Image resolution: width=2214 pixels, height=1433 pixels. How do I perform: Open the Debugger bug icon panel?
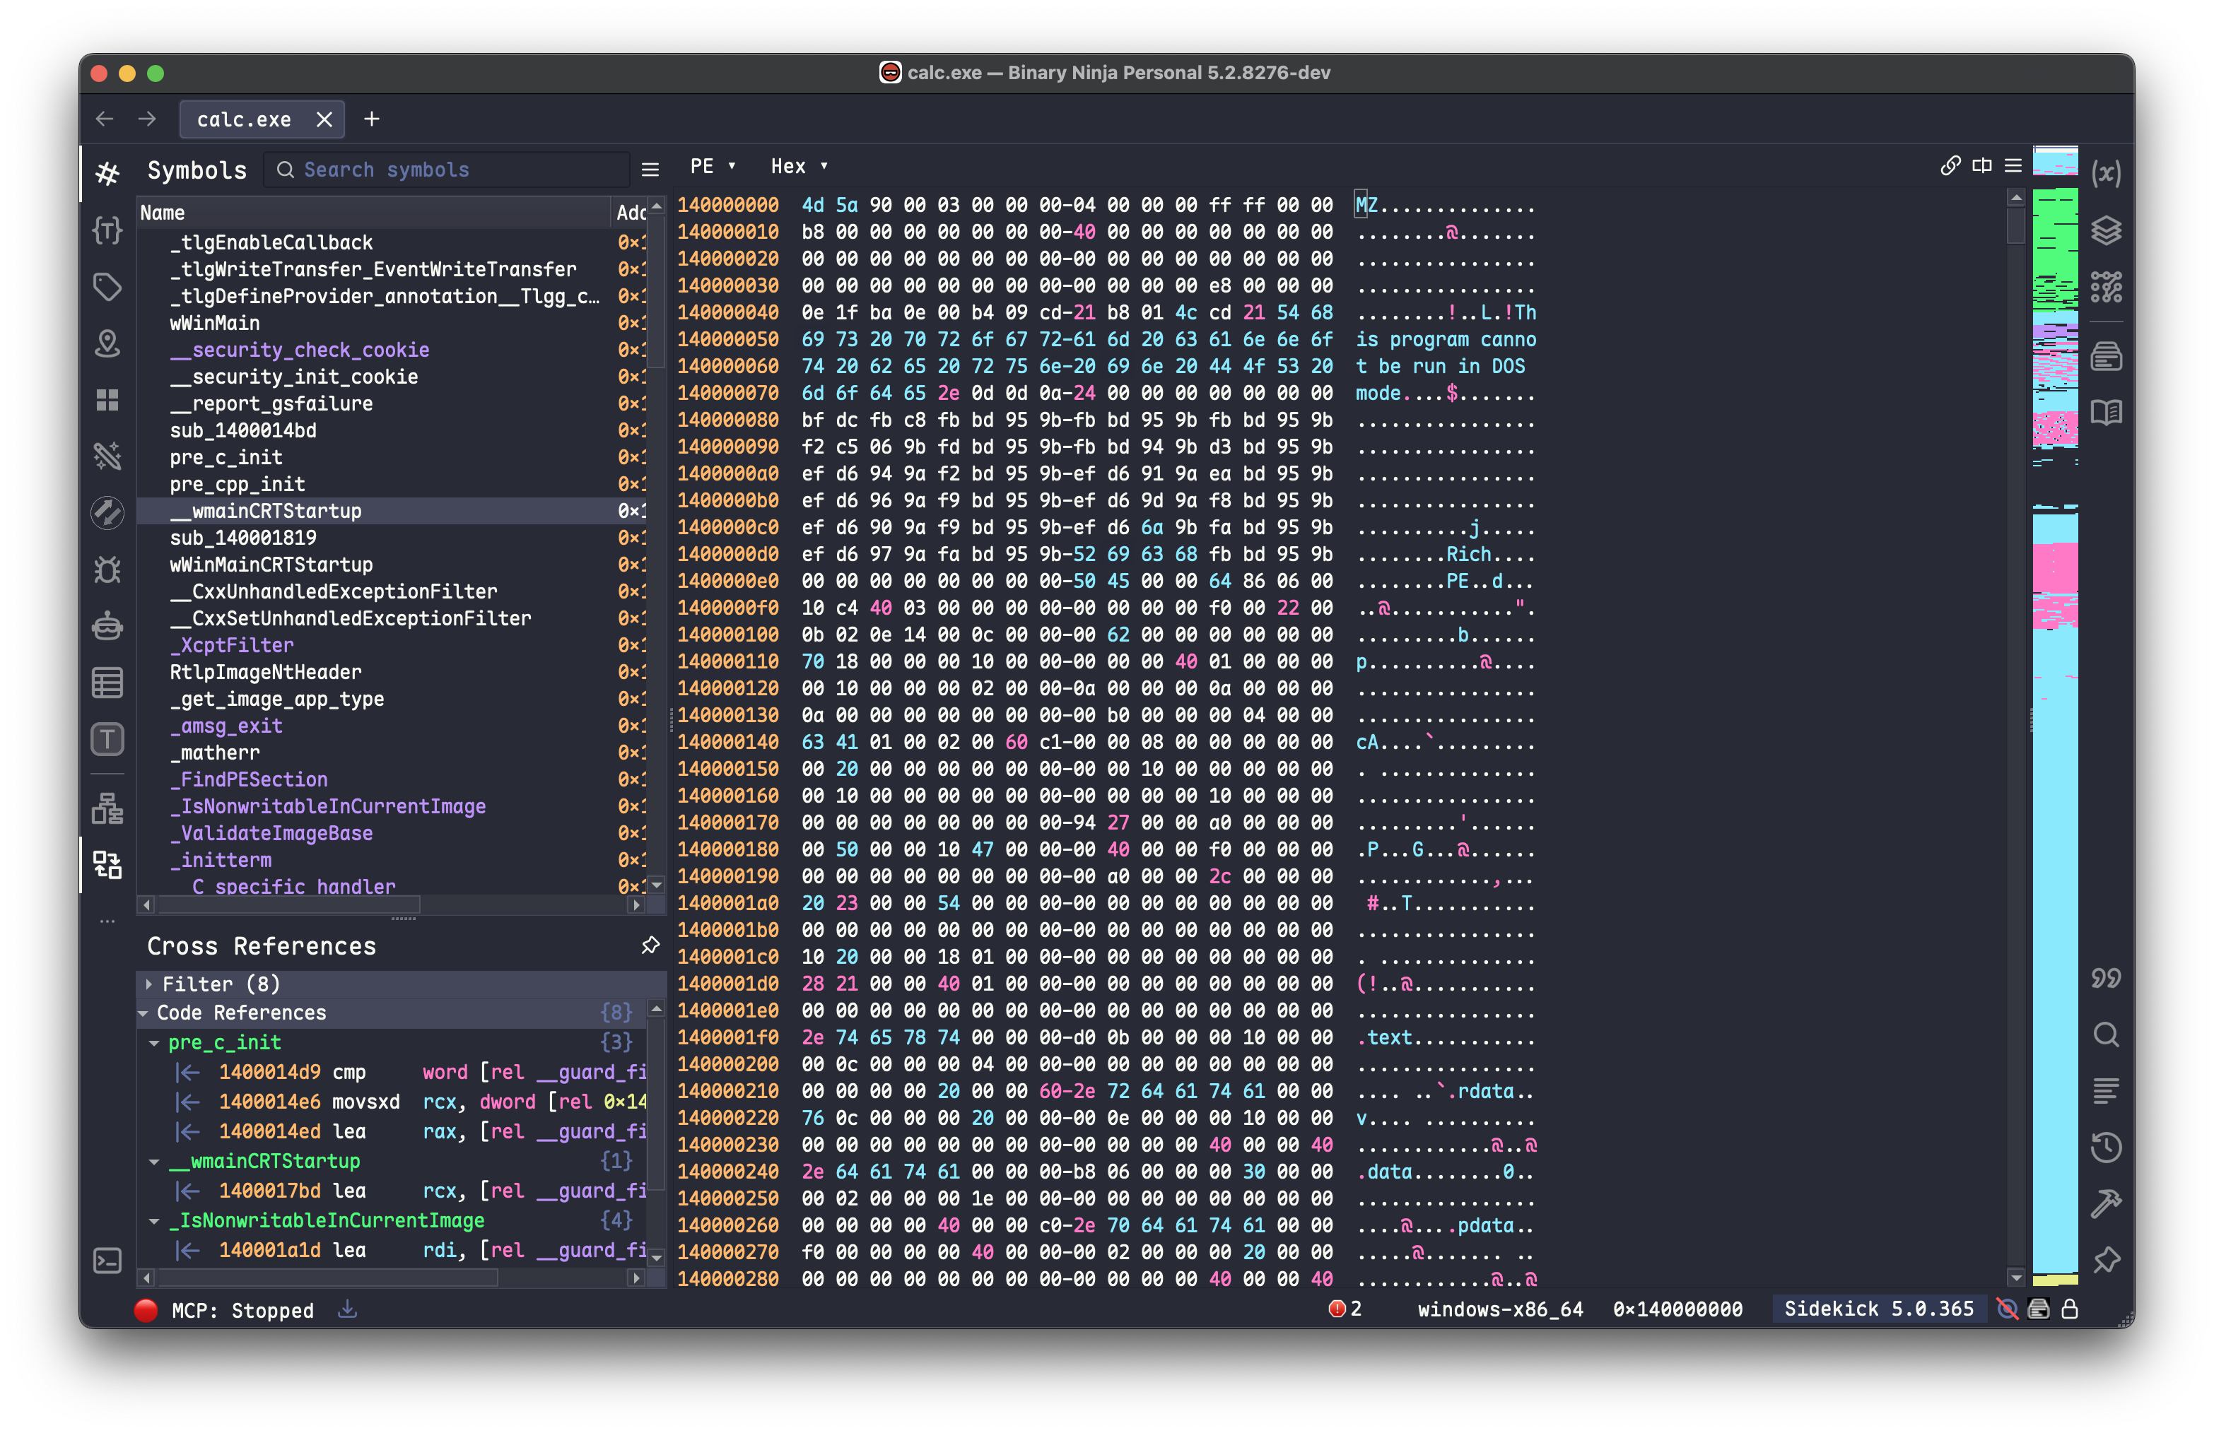[x=107, y=569]
